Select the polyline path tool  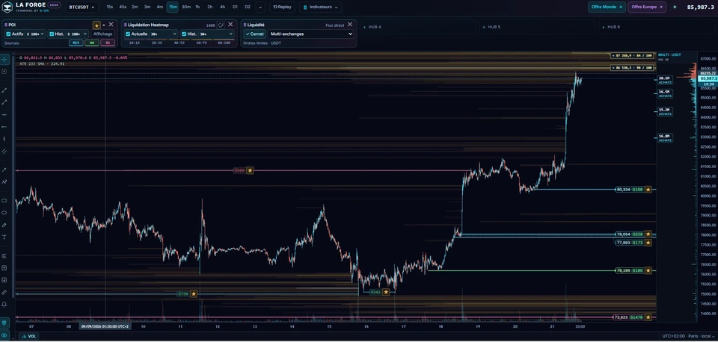coord(4,181)
